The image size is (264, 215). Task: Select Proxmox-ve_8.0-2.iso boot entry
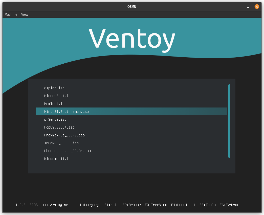(x=131, y=135)
